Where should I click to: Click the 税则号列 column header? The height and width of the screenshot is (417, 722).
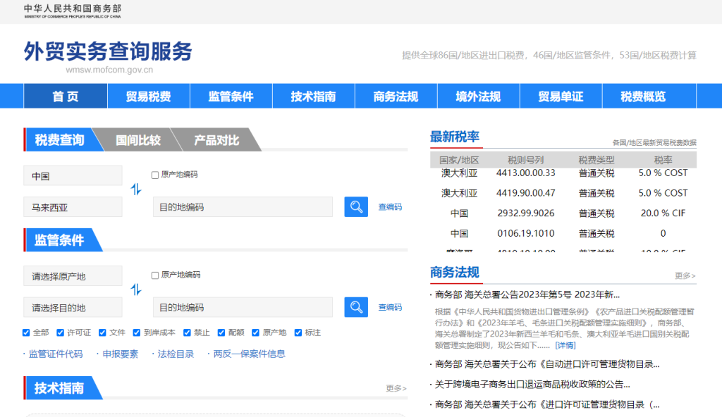pyautogui.click(x=526, y=160)
